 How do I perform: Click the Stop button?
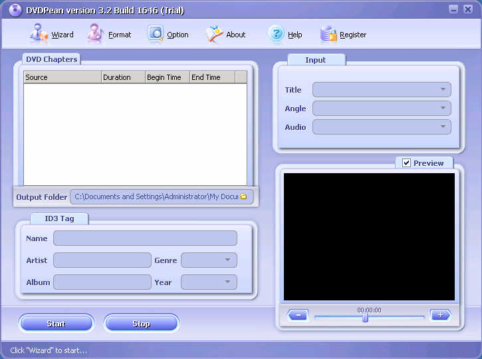tap(142, 323)
